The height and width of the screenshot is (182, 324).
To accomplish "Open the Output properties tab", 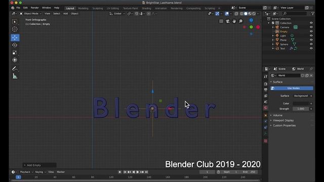I will click(x=265, y=90).
